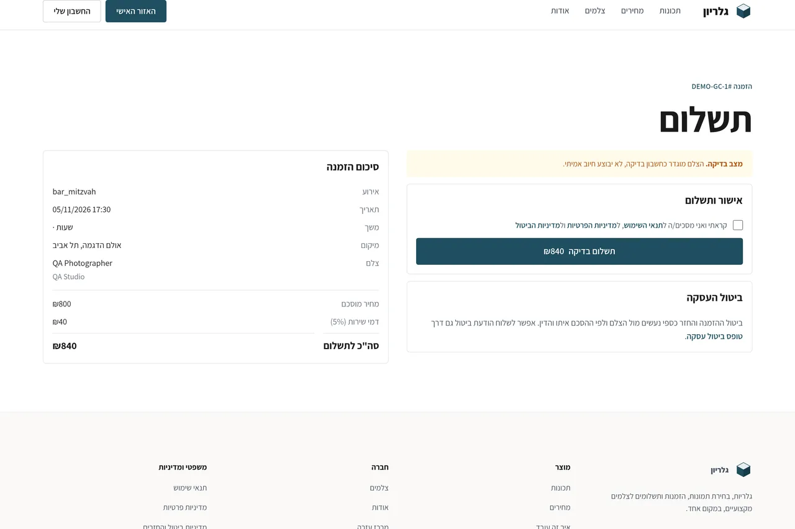This screenshot has height=529, width=795.
Task: Click the footer מחירים link
Action: click(x=560, y=507)
